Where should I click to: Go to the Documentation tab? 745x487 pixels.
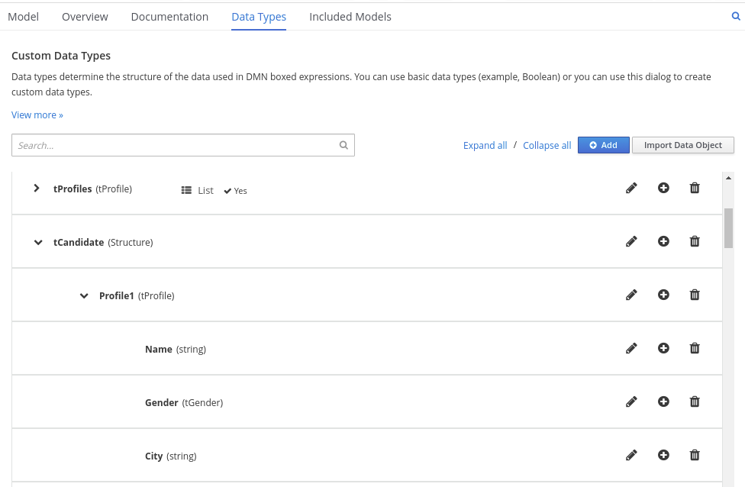click(x=169, y=17)
